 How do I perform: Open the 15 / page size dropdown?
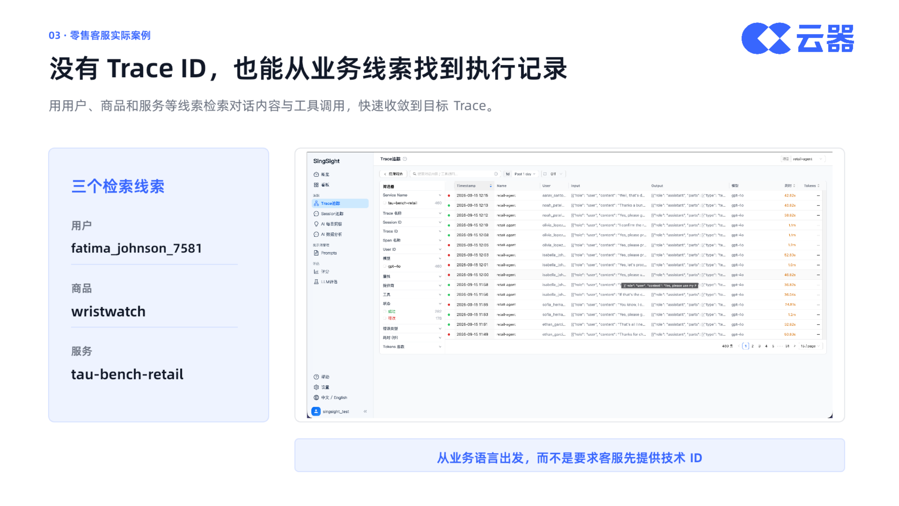click(810, 346)
